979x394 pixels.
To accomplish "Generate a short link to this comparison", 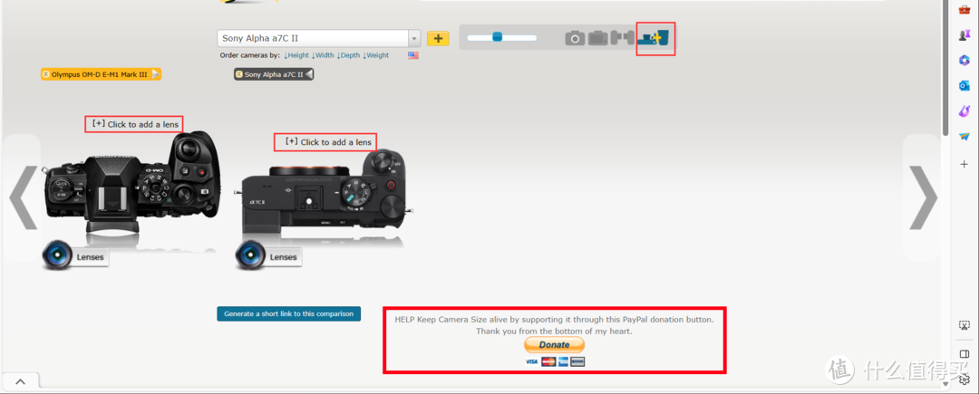I will (x=289, y=313).
